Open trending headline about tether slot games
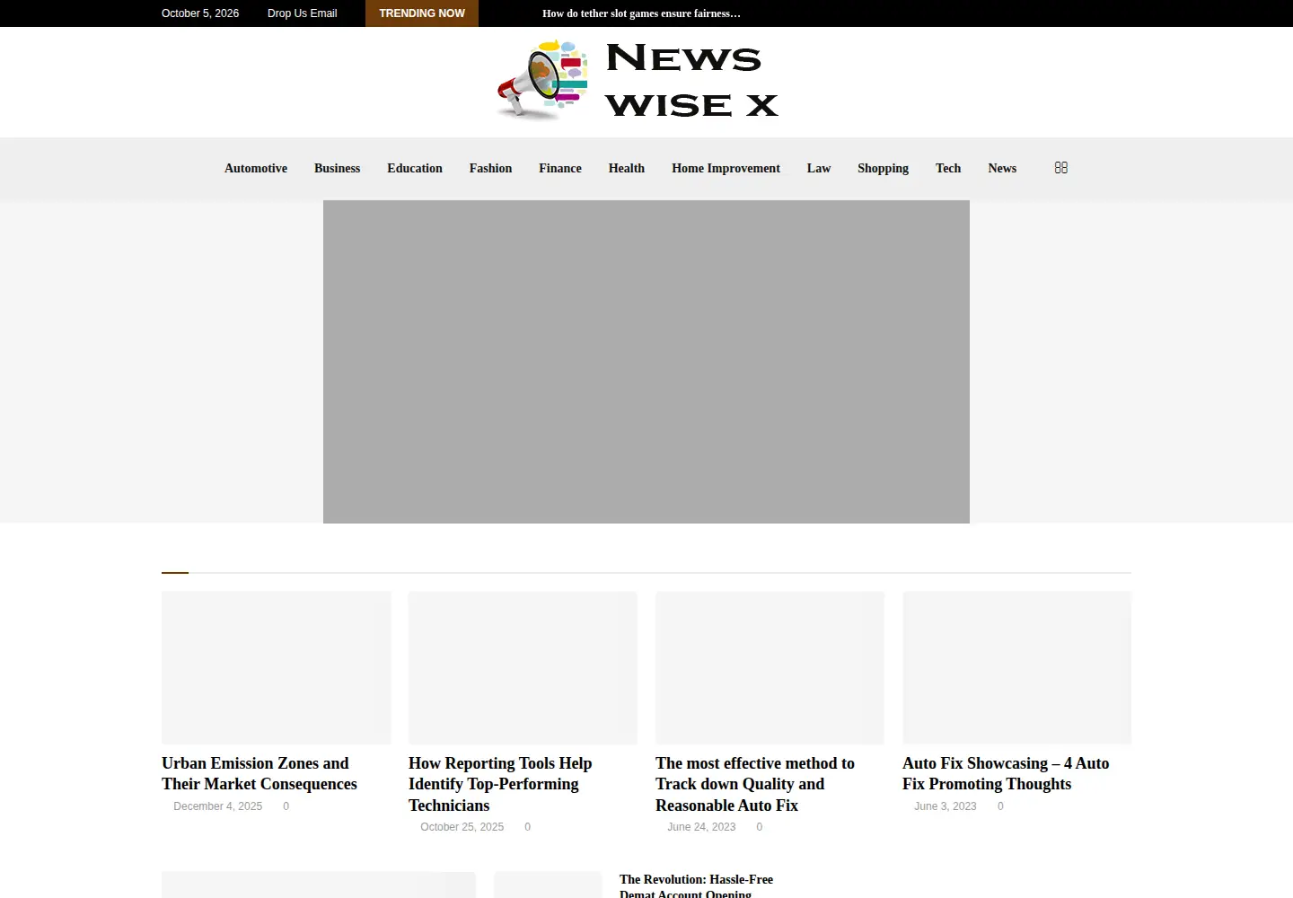 tap(641, 13)
